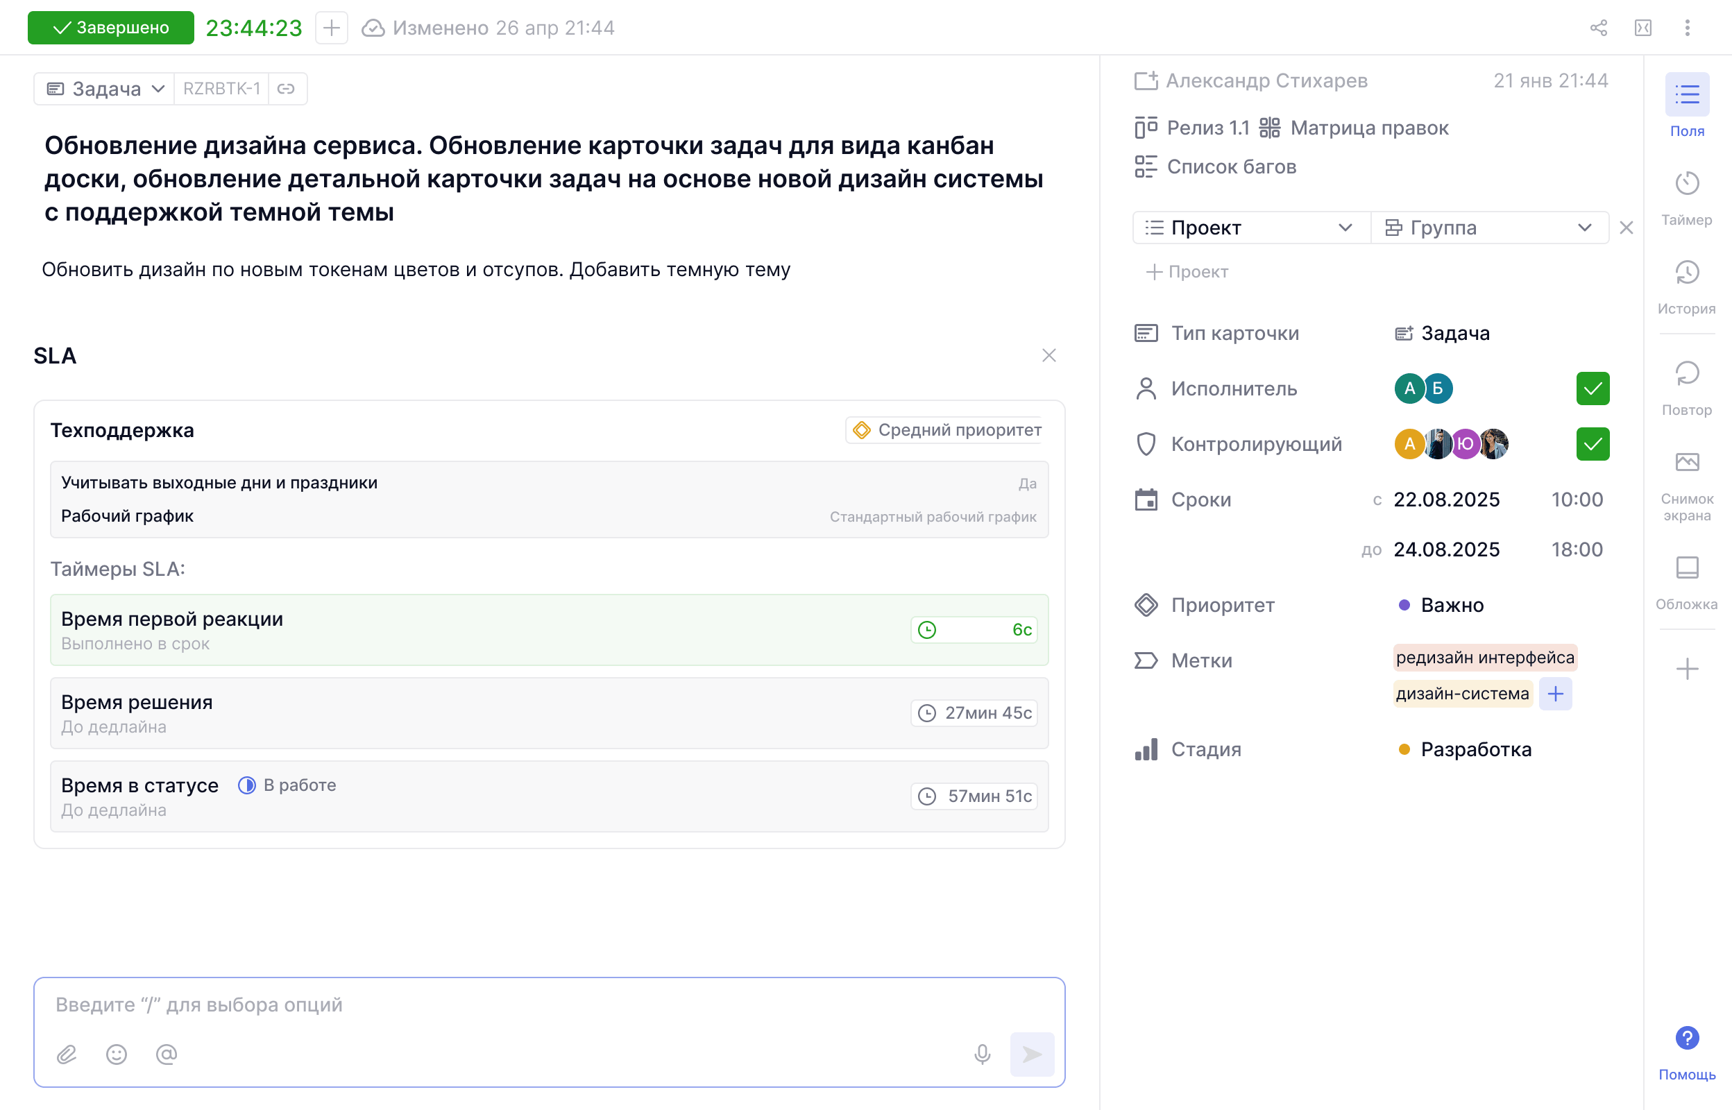Attach a file with the paperclip icon
This screenshot has width=1732, height=1110.
pos(67,1054)
